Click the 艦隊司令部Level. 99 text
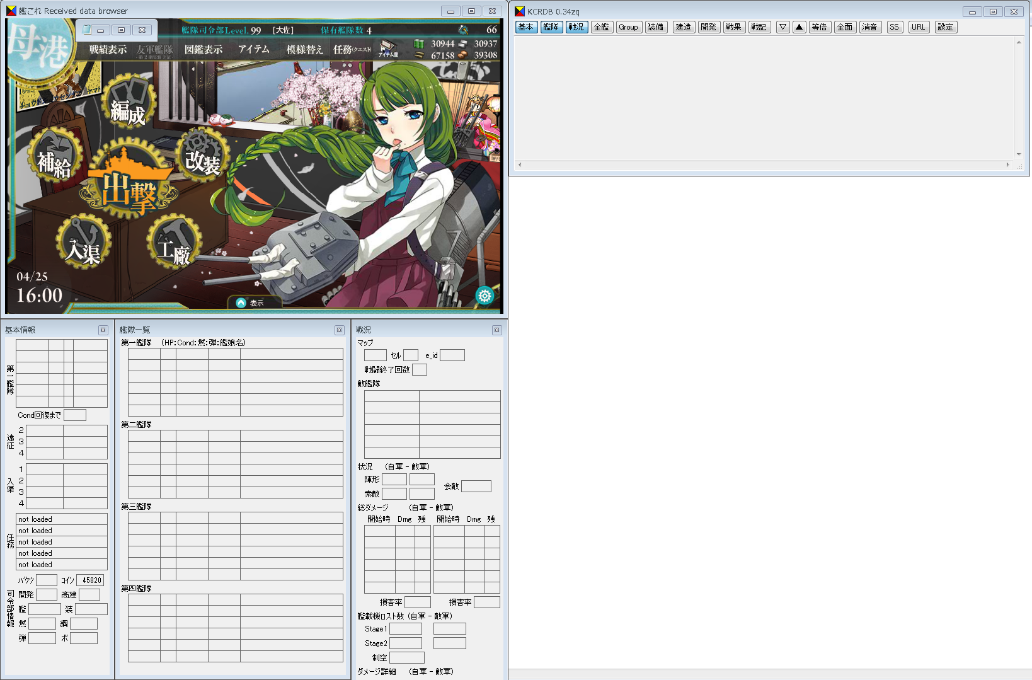This screenshot has height=680, width=1032. [x=221, y=30]
